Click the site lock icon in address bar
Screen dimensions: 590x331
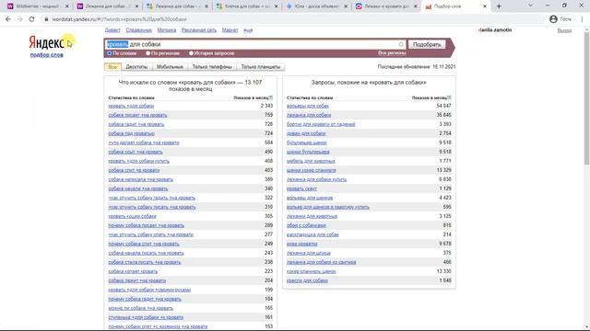pos(46,19)
